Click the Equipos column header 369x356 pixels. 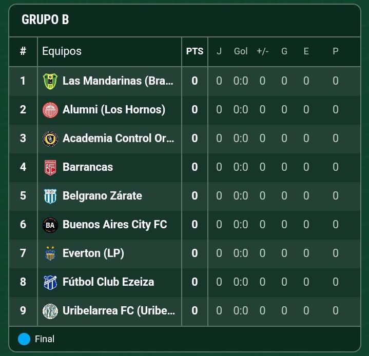62,51
